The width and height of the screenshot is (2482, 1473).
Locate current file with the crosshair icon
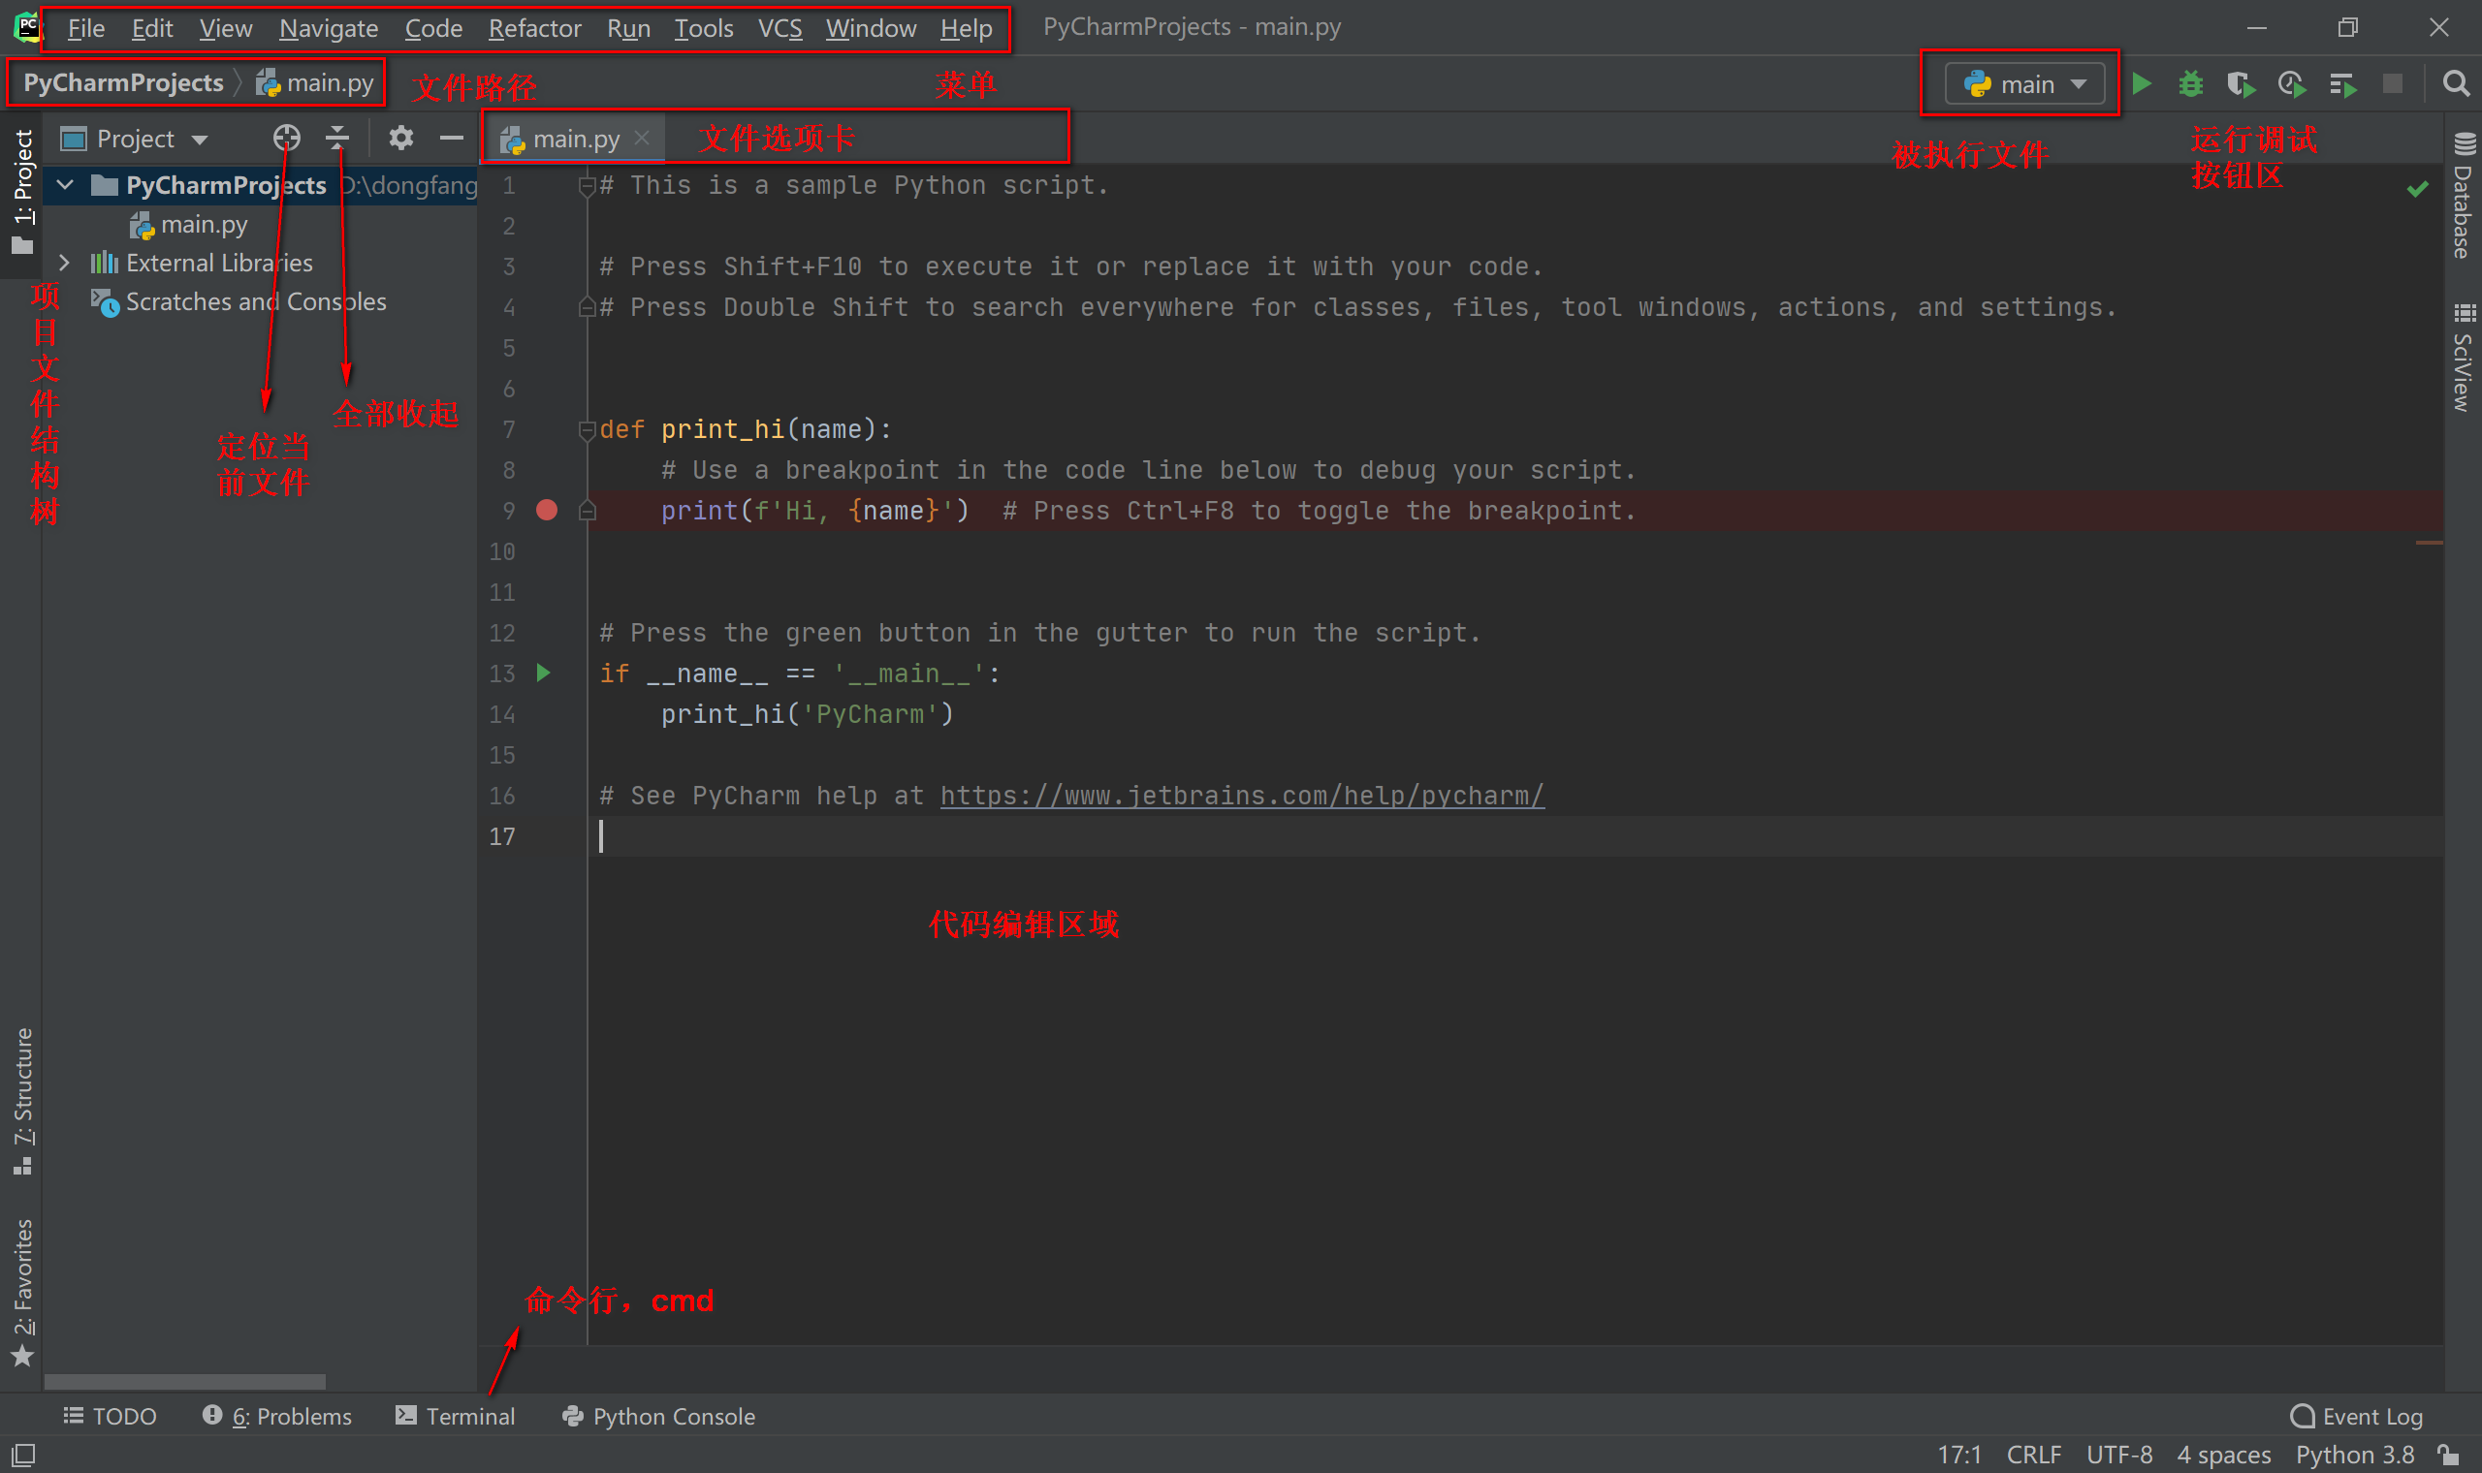[286, 137]
